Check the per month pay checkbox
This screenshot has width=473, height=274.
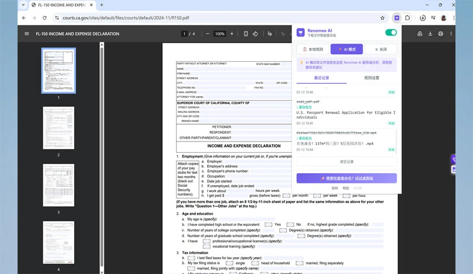pyautogui.click(x=286, y=195)
